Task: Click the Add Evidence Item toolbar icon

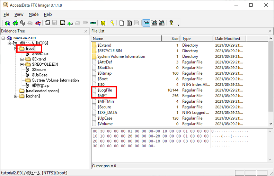Action: 8,23
